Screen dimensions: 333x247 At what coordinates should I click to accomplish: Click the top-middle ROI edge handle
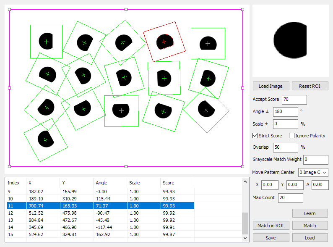(126, 9)
